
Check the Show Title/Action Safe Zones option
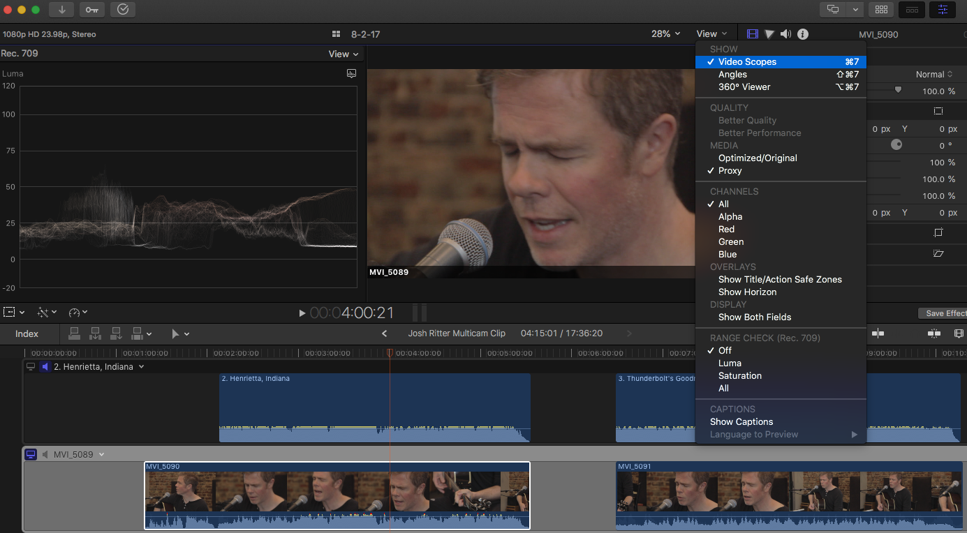[779, 280]
